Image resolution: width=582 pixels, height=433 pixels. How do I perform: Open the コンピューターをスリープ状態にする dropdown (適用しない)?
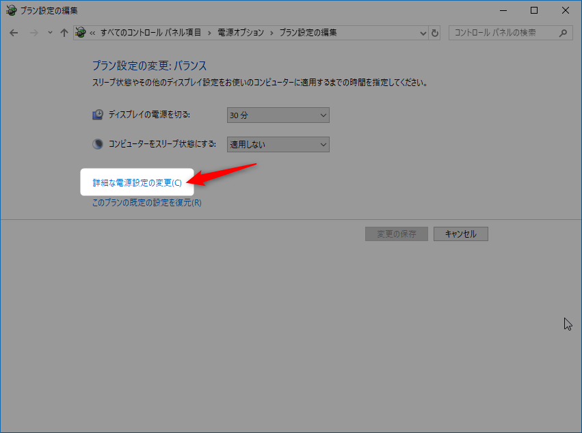point(278,145)
